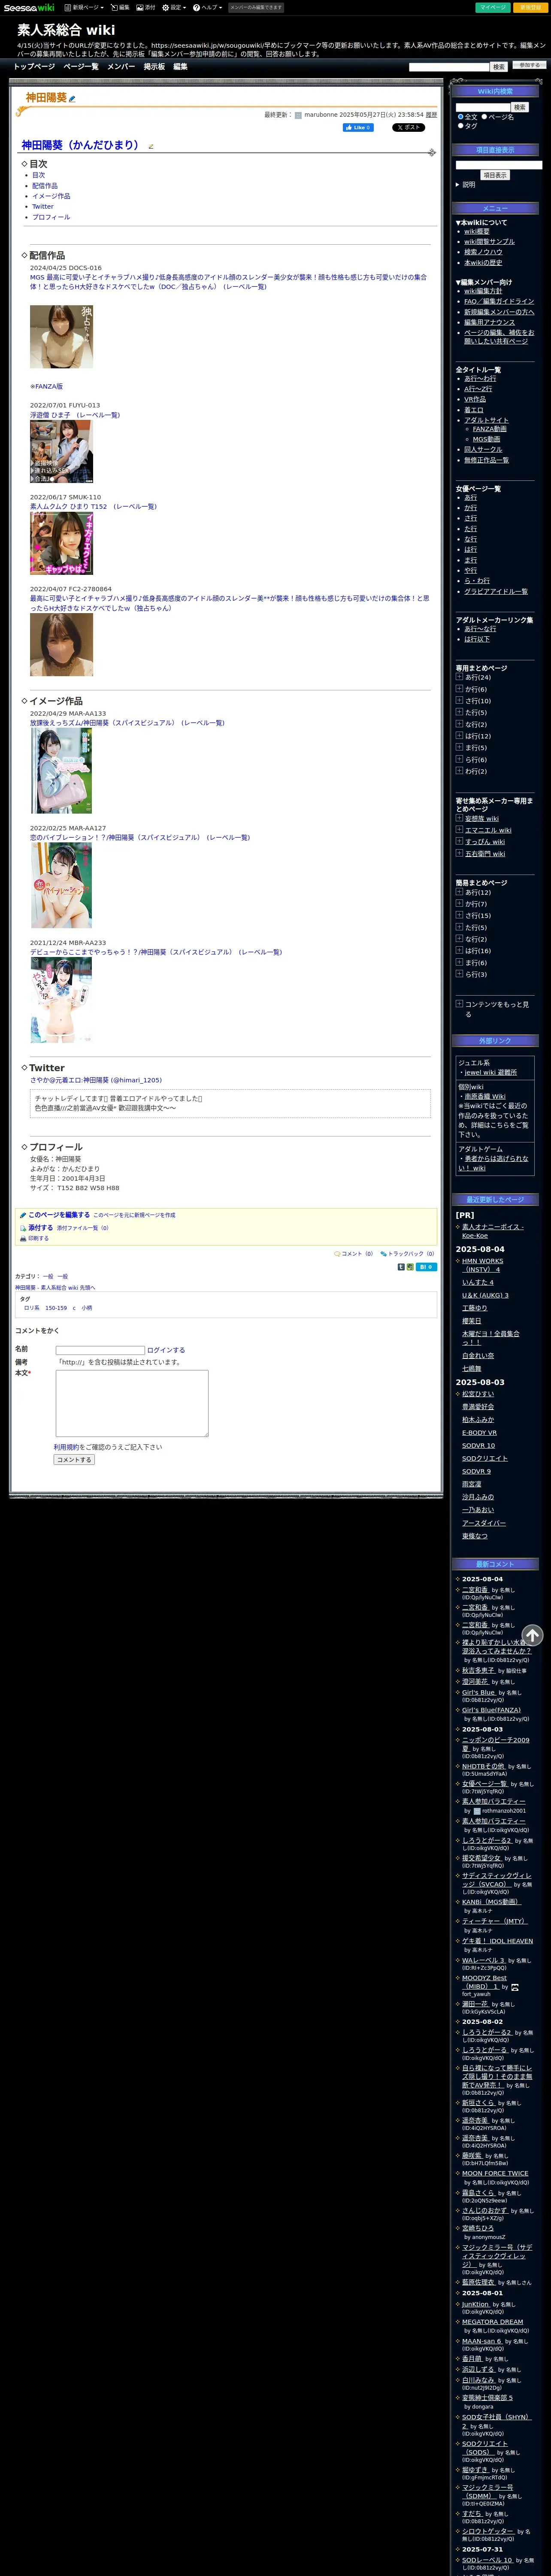The width and height of the screenshot is (551, 2576).
Task: Open the VR作品 sidebar link
Action: click(x=475, y=399)
